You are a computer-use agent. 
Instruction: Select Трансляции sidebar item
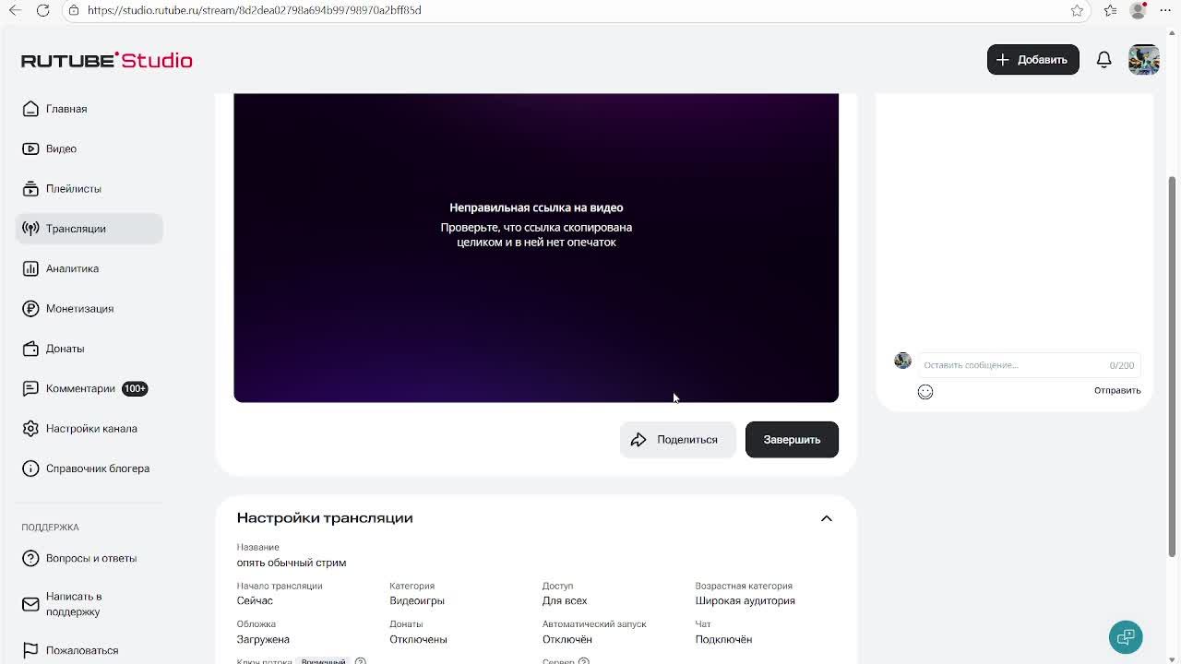point(89,229)
